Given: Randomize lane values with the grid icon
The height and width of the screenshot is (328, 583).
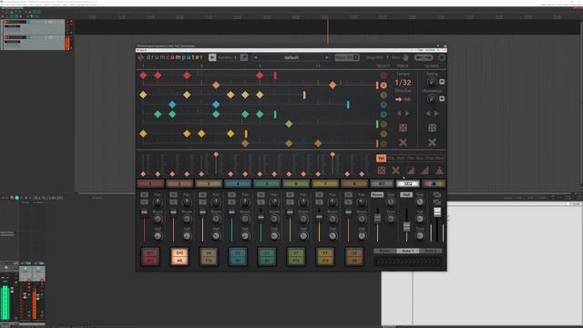Looking at the screenshot, I should (x=382, y=170).
